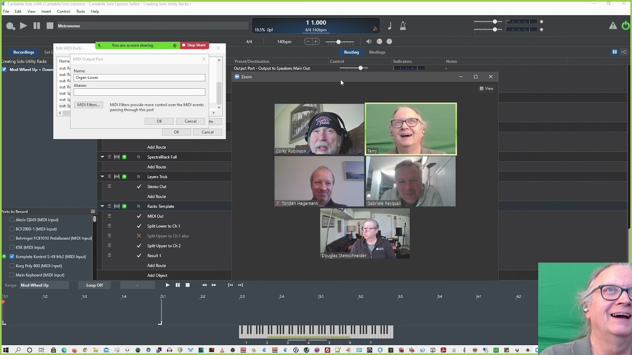The height and width of the screenshot is (355, 632).
Task: Collapse the Layers Trick rack
Action: 102,177
